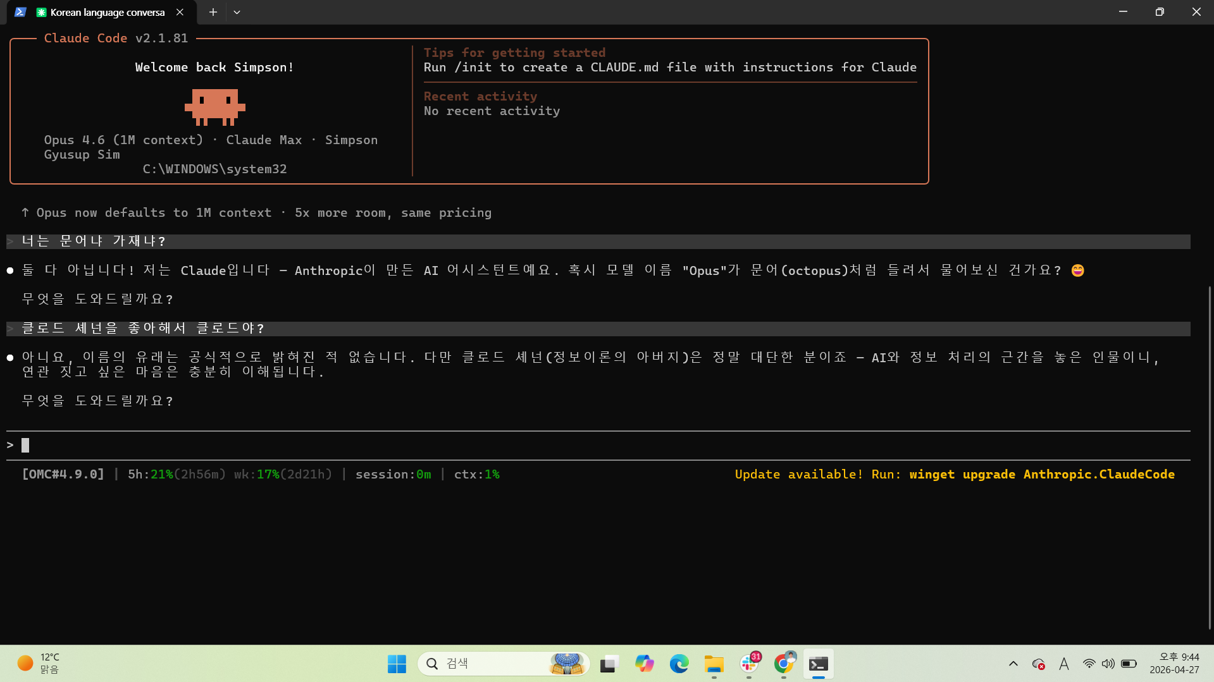The image size is (1214, 682).
Task: Click the OneDrive sync error tray icon
Action: (x=1039, y=664)
